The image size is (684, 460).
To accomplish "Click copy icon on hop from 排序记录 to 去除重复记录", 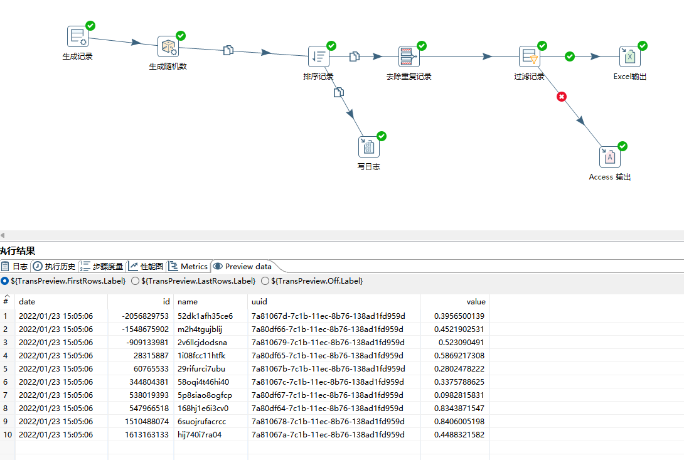I will (354, 56).
